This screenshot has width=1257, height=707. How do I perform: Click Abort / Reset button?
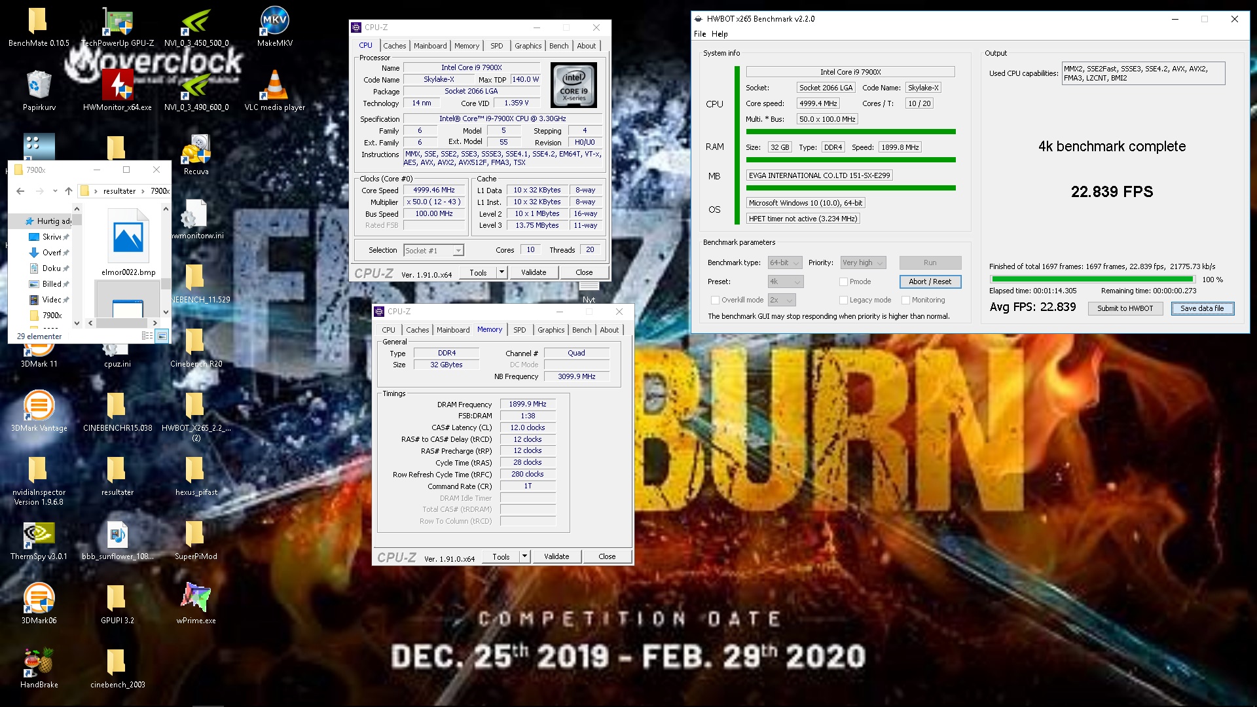(x=930, y=281)
